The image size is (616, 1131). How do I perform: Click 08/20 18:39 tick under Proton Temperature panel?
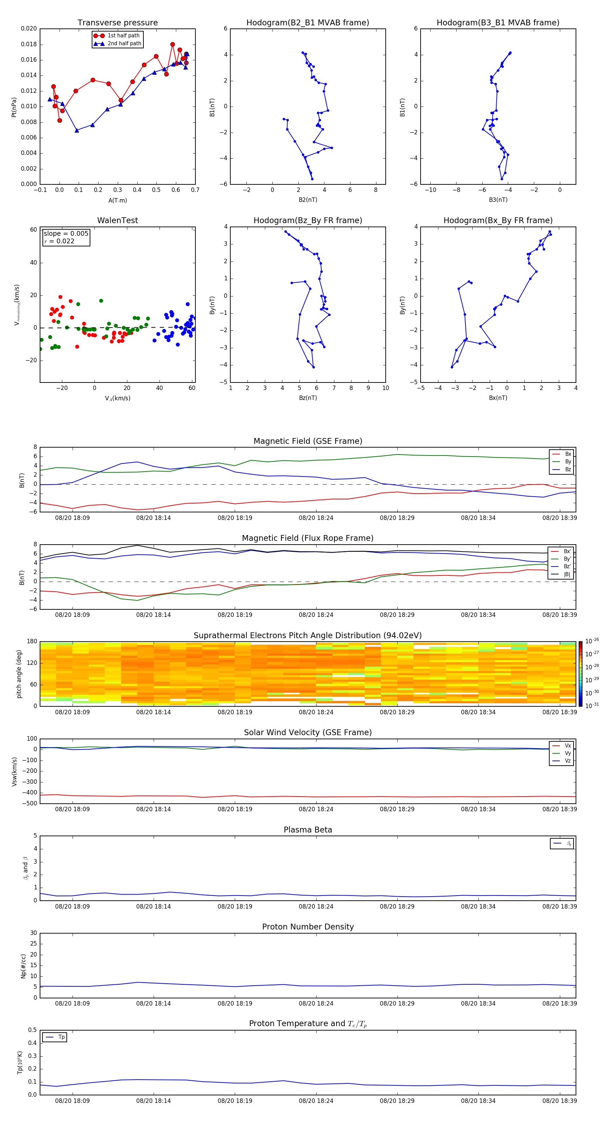click(x=560, y=1101)
